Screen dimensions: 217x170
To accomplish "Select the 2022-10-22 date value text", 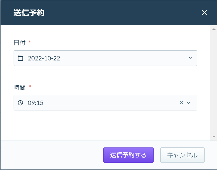I will [x=44, y=58].
